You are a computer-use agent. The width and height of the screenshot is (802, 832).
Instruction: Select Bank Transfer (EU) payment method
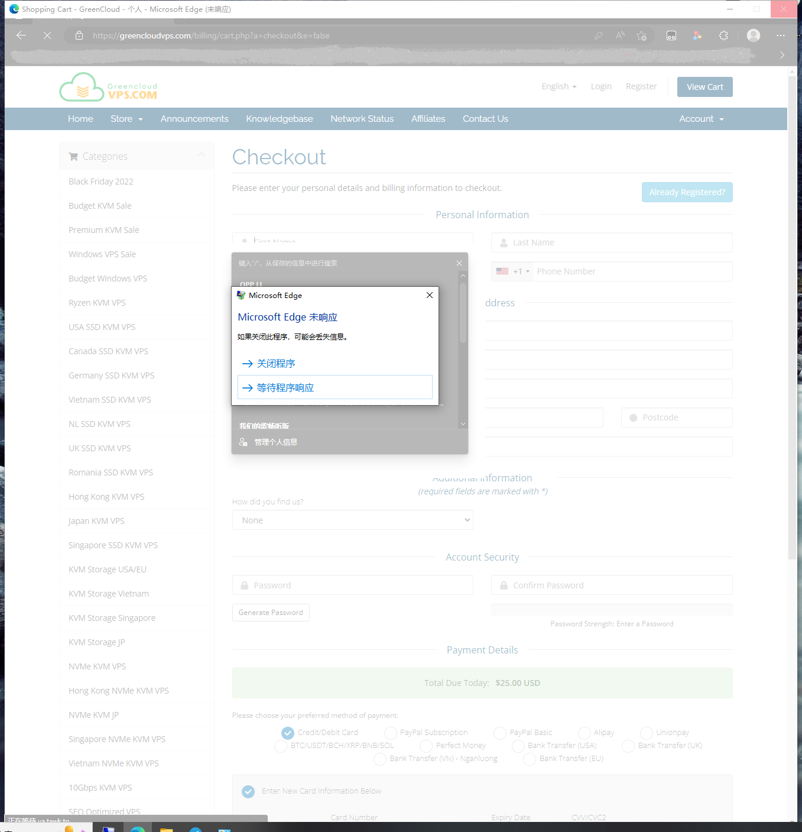coord(530,759)
